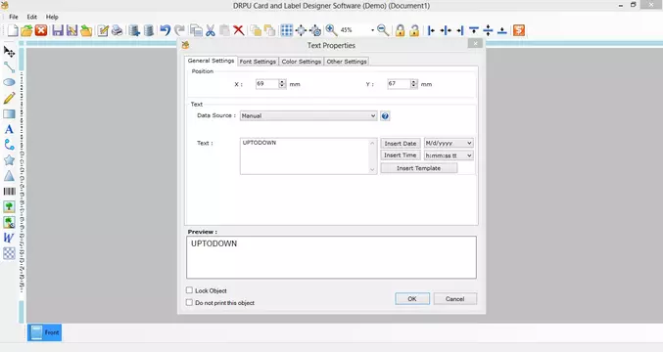Screen dimensions: 663x352
Task: Click the Insert Template button
Action: pos(418,168)
